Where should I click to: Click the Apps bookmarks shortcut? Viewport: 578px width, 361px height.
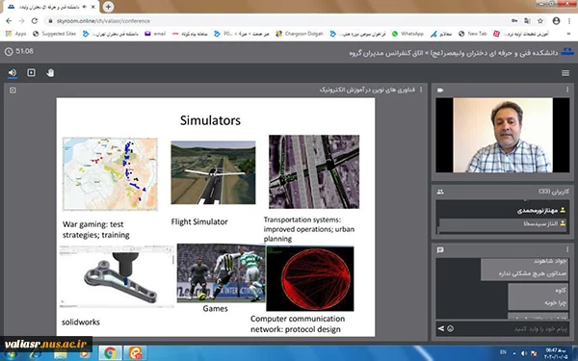[x=15, y=34]
